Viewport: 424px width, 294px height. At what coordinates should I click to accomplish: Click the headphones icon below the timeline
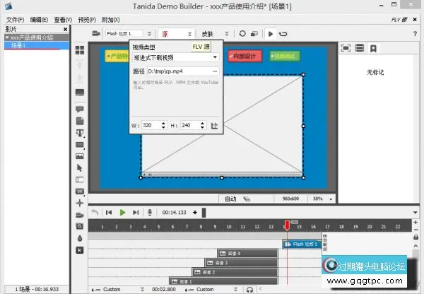point(249,290)
